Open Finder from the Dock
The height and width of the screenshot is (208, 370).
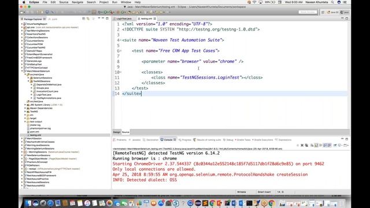click(28, 203)
